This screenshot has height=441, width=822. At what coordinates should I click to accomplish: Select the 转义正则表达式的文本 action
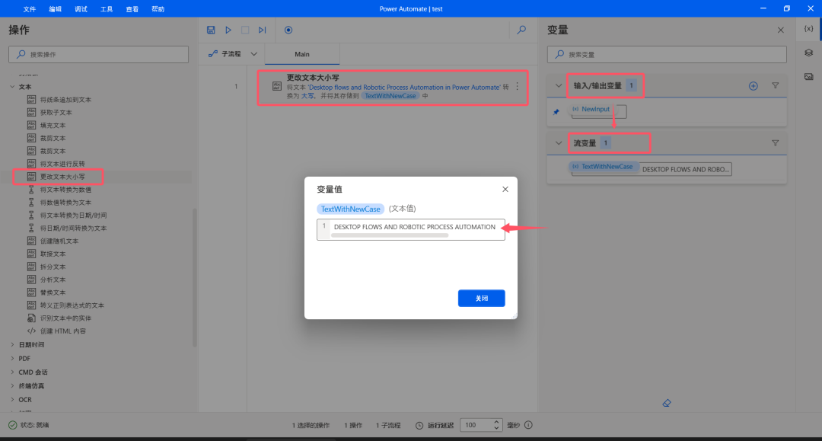point(72,305)
